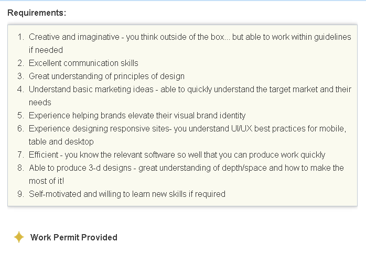The width and height of the screenshot is (366, 254).
Task: Select the 'Efficient' relevant software requirement
Action: click(x=177, y=154)
